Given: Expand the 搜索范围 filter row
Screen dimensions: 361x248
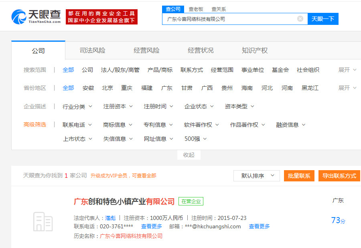Looking at the screenshot, I should tap(347, 70).
